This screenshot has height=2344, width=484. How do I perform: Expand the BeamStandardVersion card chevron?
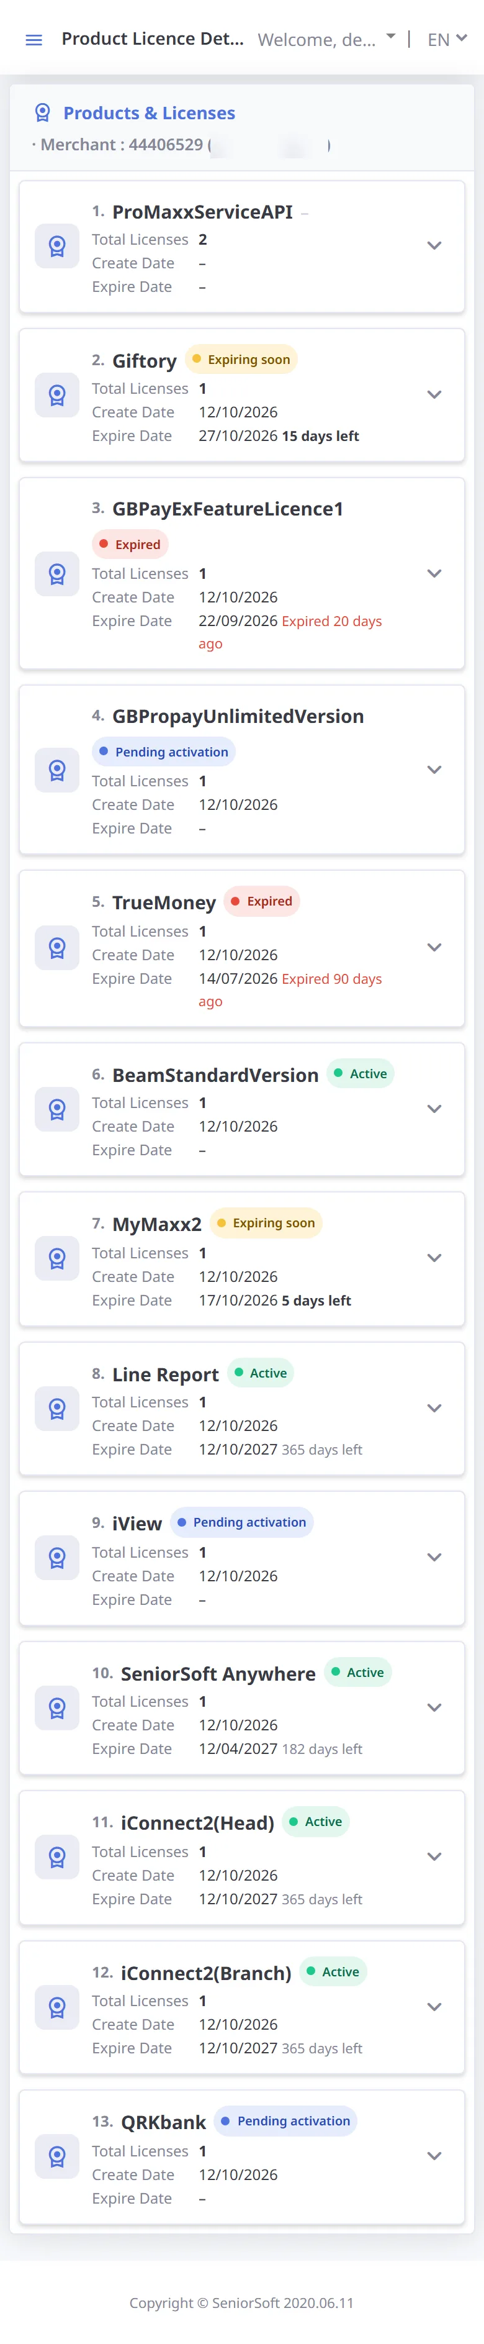434,1109
